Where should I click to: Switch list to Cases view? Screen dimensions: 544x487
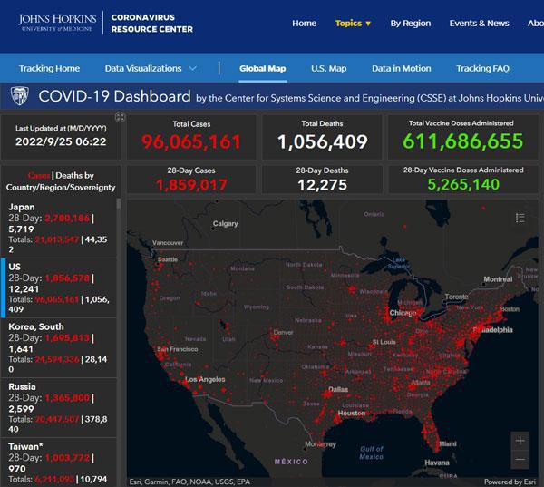38,175
